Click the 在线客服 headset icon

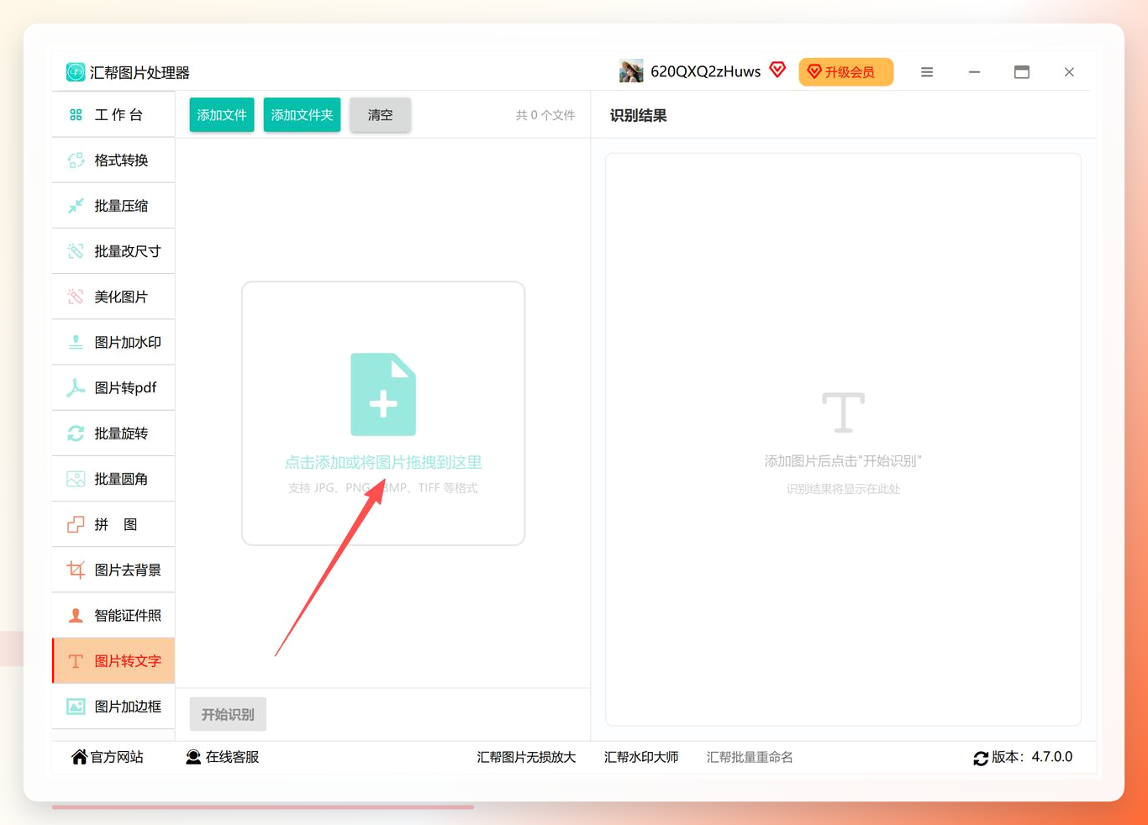tap(193, 757)
